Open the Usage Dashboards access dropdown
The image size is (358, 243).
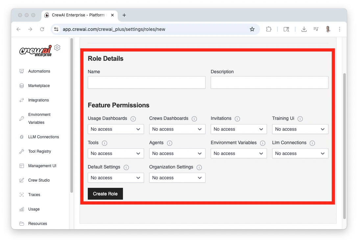(116, 129)
